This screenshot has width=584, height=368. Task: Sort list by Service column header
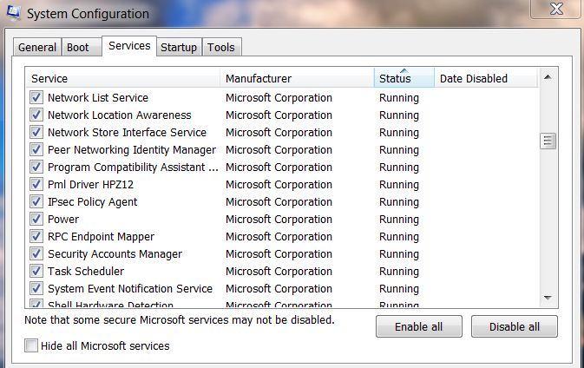[121, 79]
